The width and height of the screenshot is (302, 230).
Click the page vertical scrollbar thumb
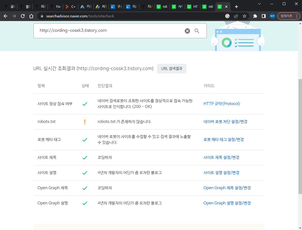tap(300, 137)
